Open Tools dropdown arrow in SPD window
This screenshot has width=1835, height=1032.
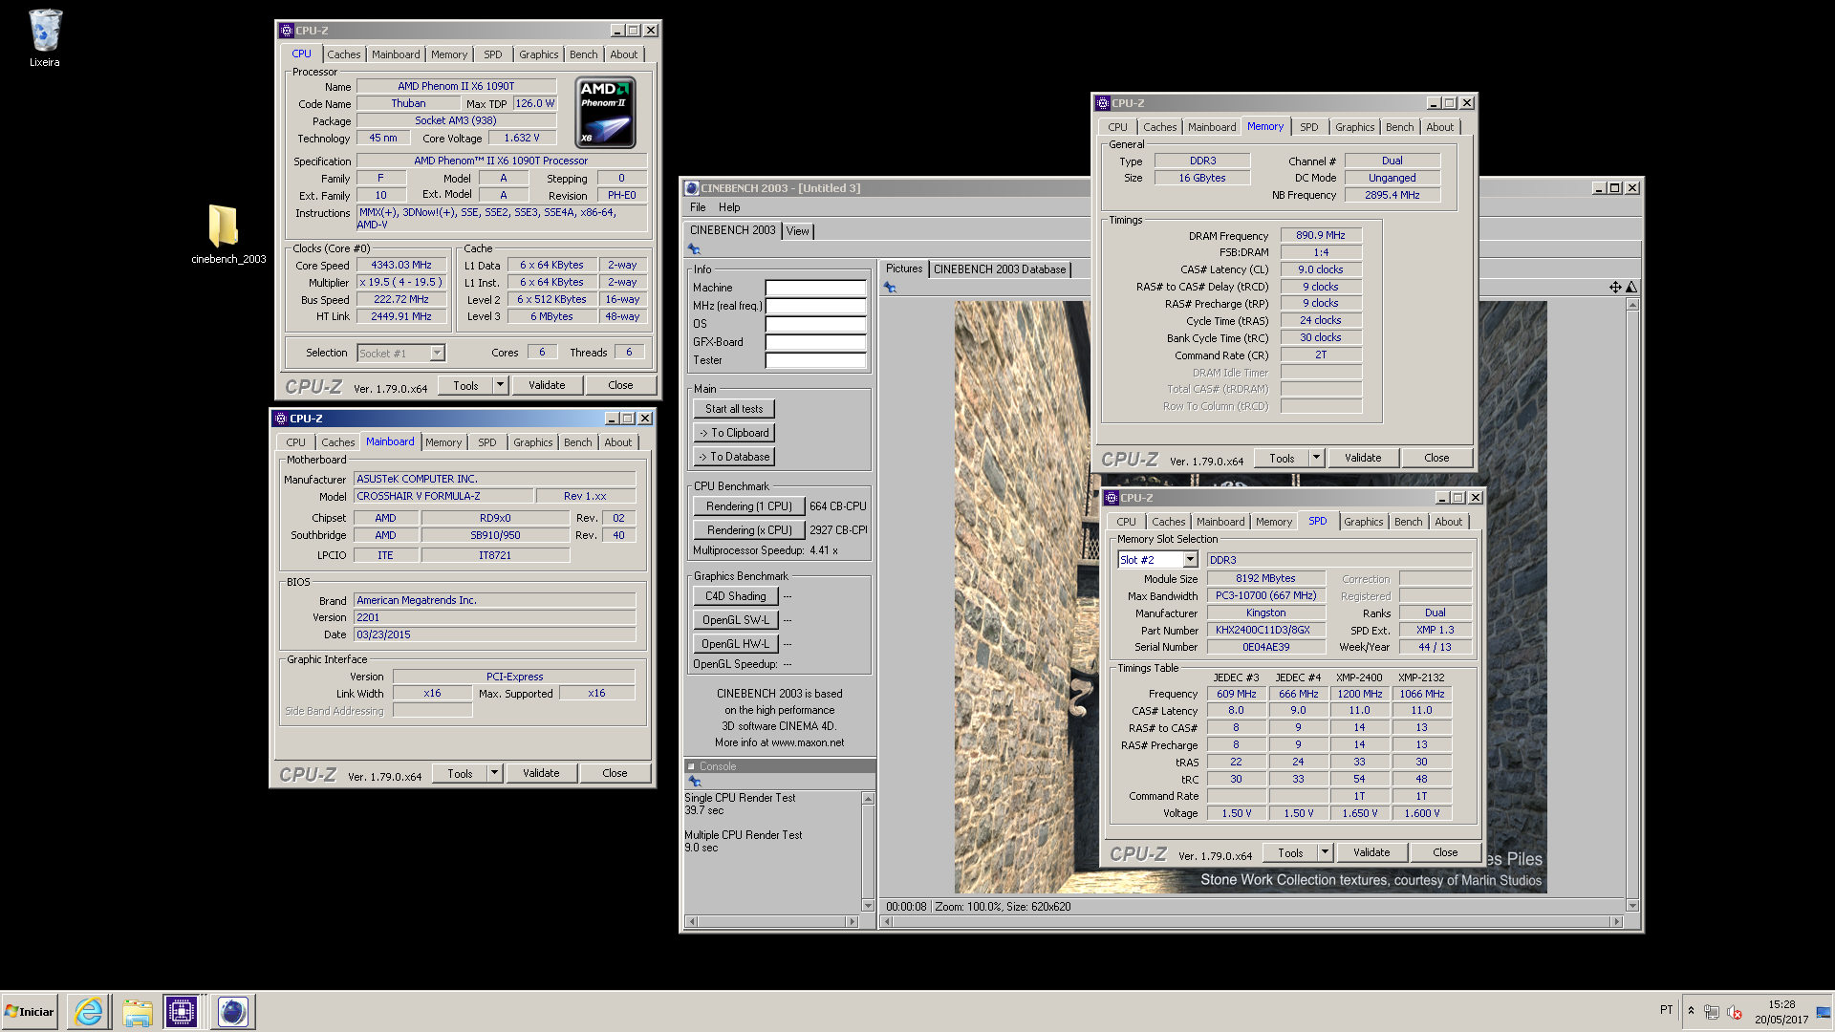(x=1325, y=852)
